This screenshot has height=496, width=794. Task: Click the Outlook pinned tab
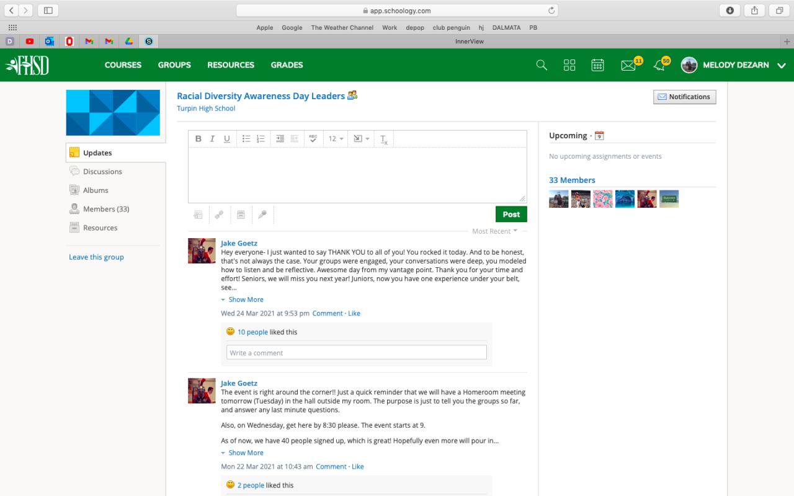(x=50, y=42)
